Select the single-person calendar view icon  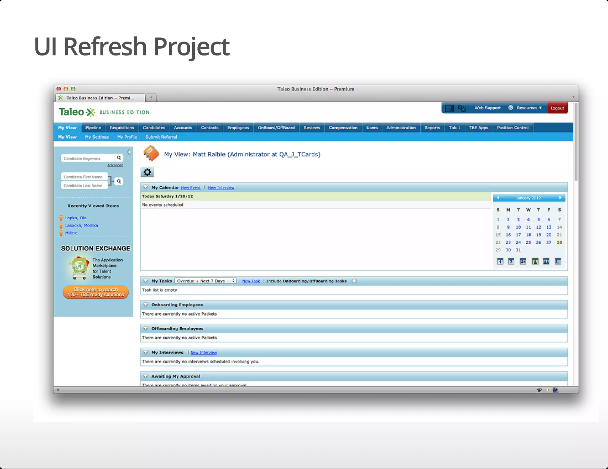pos(535,262)
